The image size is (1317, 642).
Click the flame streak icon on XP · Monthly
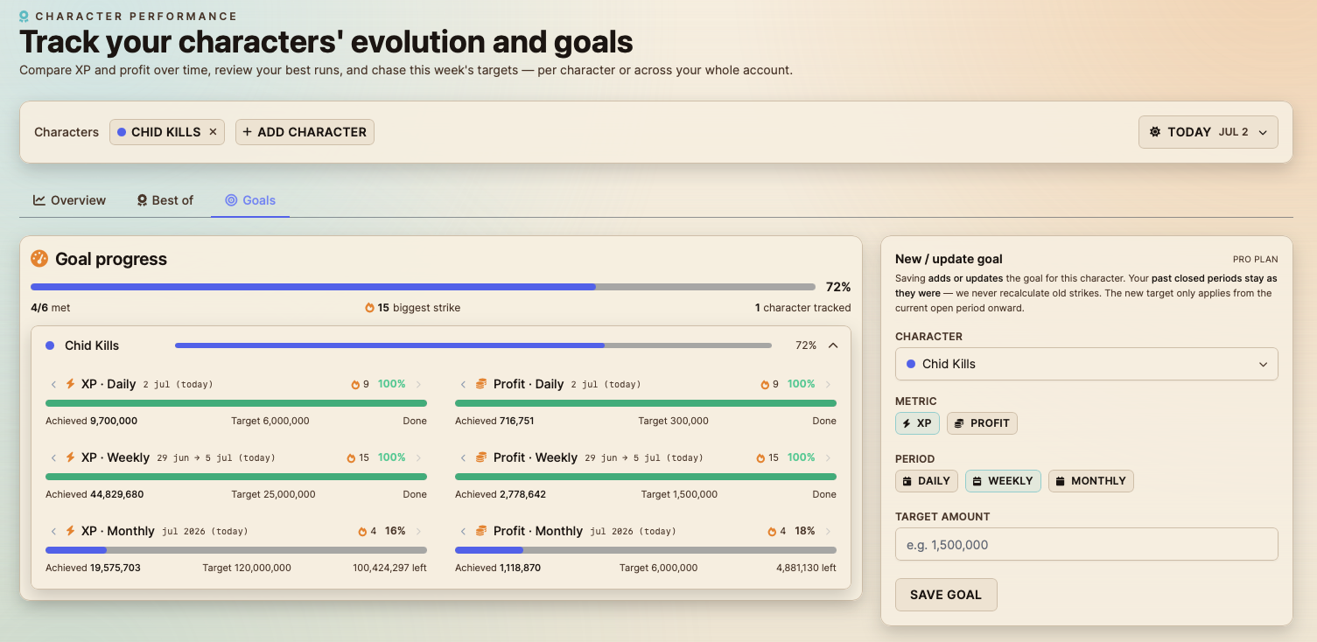[x=362, y=532]
